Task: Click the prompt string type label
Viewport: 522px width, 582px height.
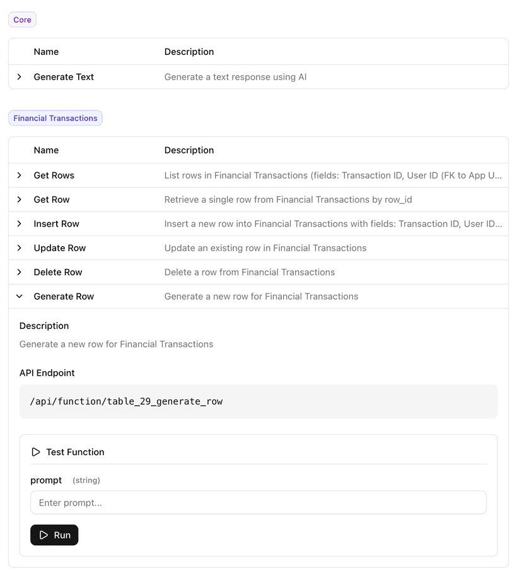Action: coord(86,480)
